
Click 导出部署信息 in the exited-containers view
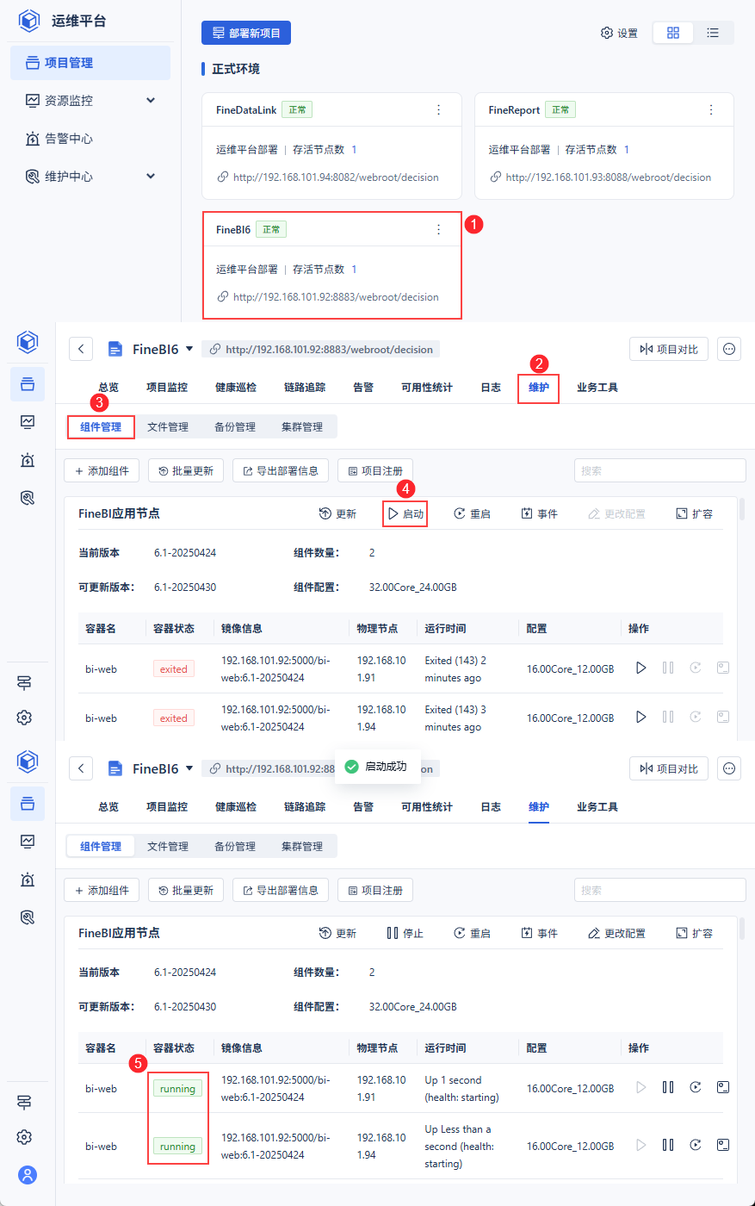[281, 471]
